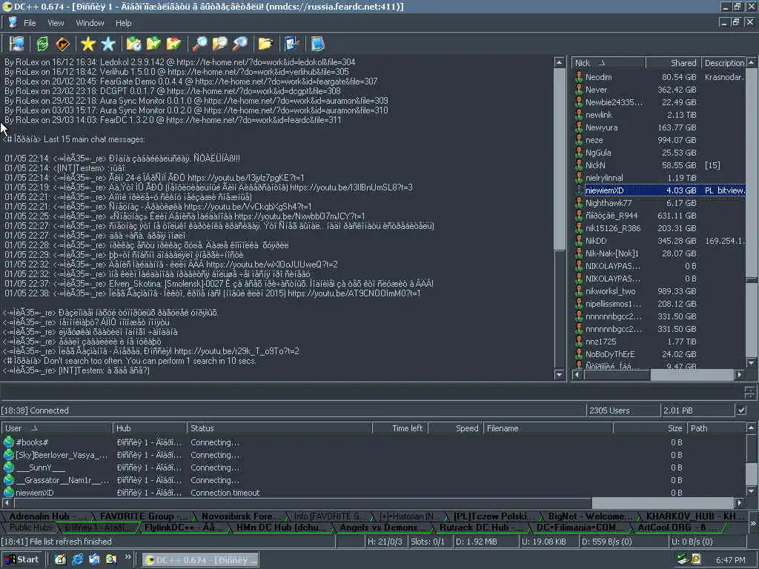This screenshot has width=759, height=569.
Task: Expand the hidden hub tabs chevron
Action: 753,523
